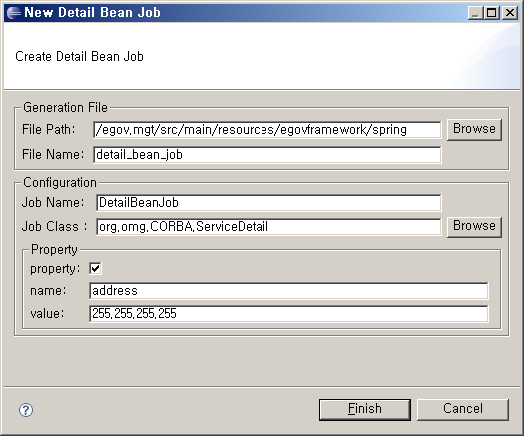The width and height of the screenshot is (524, 436).
Task: Browse for a Job Class
Action: coord(474,227)
